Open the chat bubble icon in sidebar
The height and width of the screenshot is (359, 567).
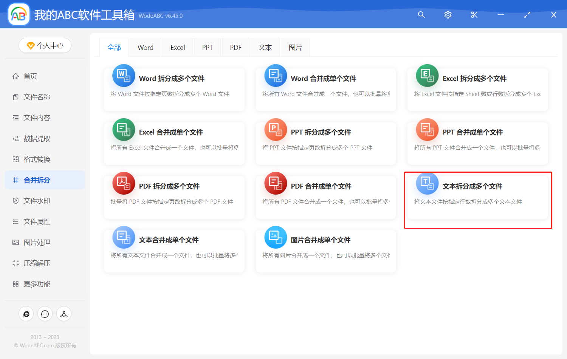pyautogui.click(x=45, y=314)
